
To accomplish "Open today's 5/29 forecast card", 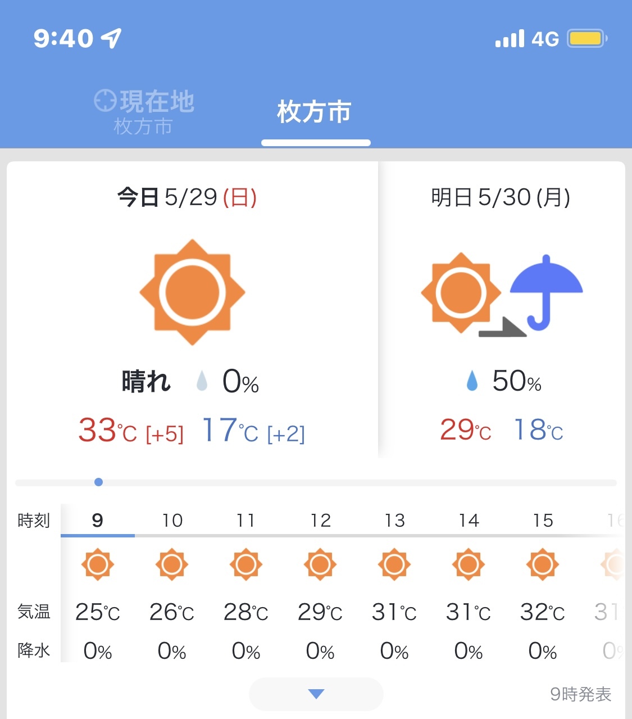I will (x=192, y=309).
